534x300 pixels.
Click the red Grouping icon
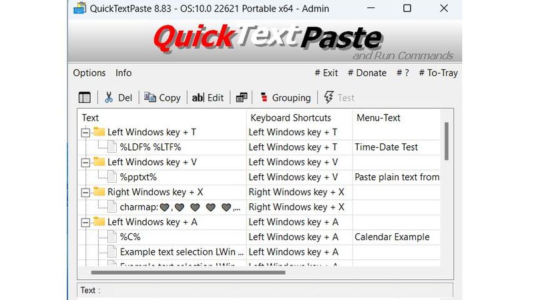pos(264,97)
